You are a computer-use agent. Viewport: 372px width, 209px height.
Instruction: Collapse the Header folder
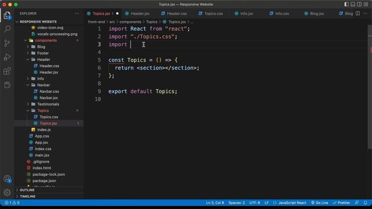(44, 59)
